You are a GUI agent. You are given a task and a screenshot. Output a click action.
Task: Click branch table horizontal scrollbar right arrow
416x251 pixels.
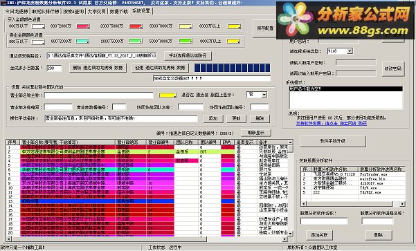point(285,239)
